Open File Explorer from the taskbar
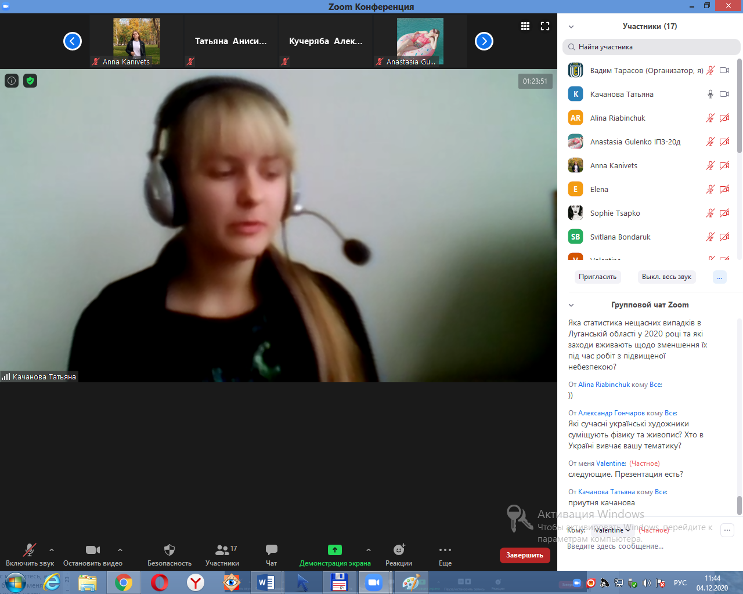743x594 pixels. click(88, 582)
